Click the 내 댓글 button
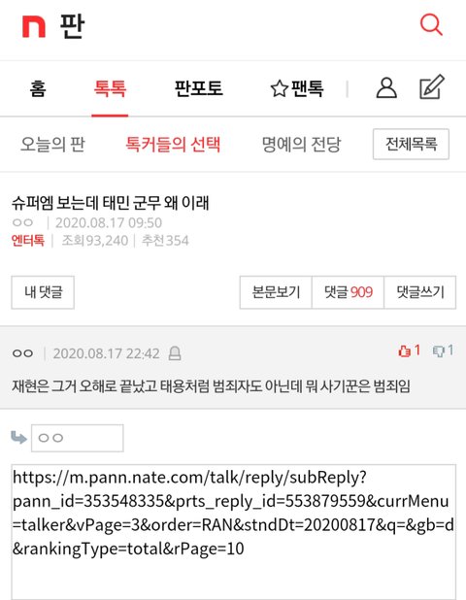 (x=43, y=292)
